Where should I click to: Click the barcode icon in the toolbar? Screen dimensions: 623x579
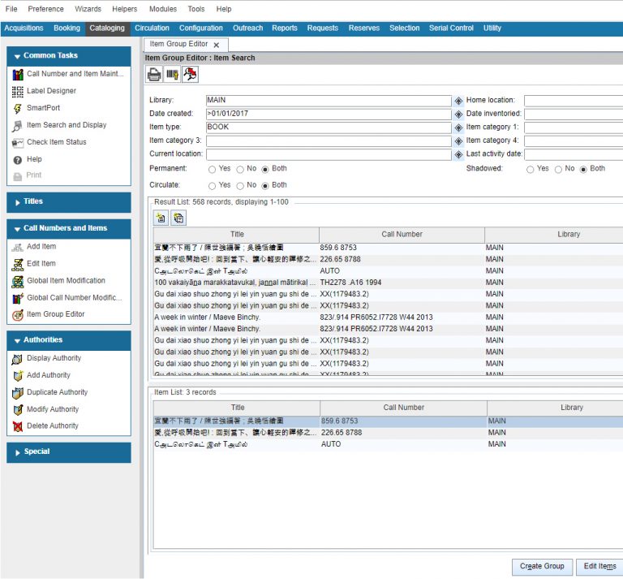pyautogui.click(x=172, y=75)
